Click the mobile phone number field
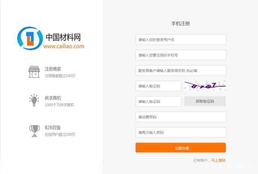 [x=181, y=55]
